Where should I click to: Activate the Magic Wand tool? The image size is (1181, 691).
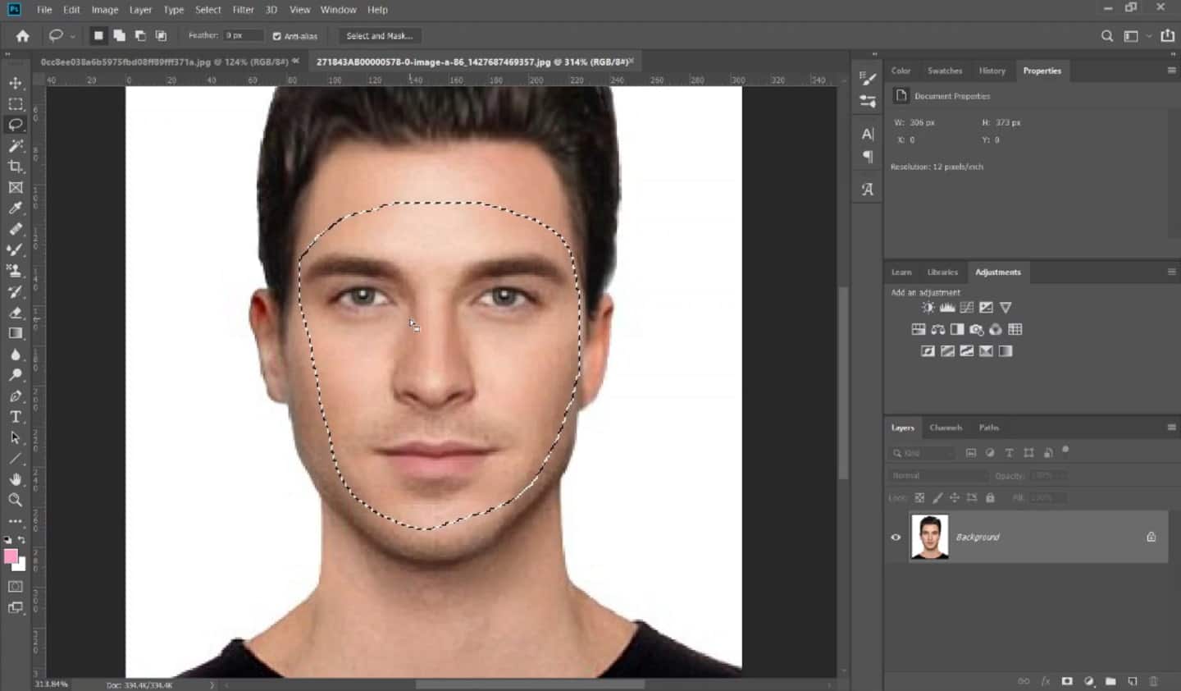(x=15, y=145)
